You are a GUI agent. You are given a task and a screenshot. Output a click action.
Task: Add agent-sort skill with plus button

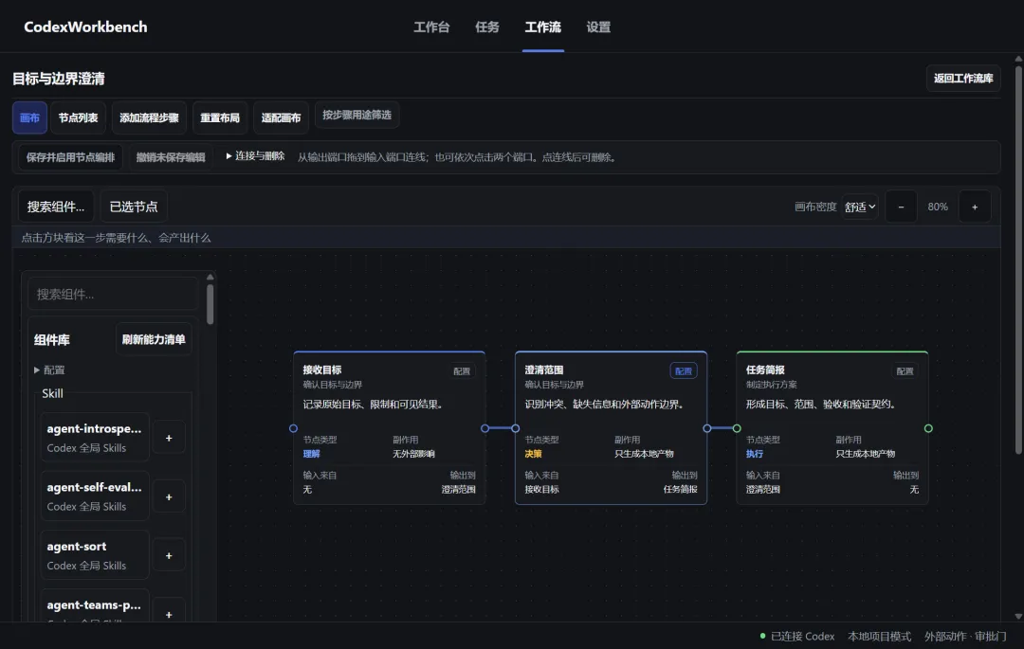tap(169, 556)
